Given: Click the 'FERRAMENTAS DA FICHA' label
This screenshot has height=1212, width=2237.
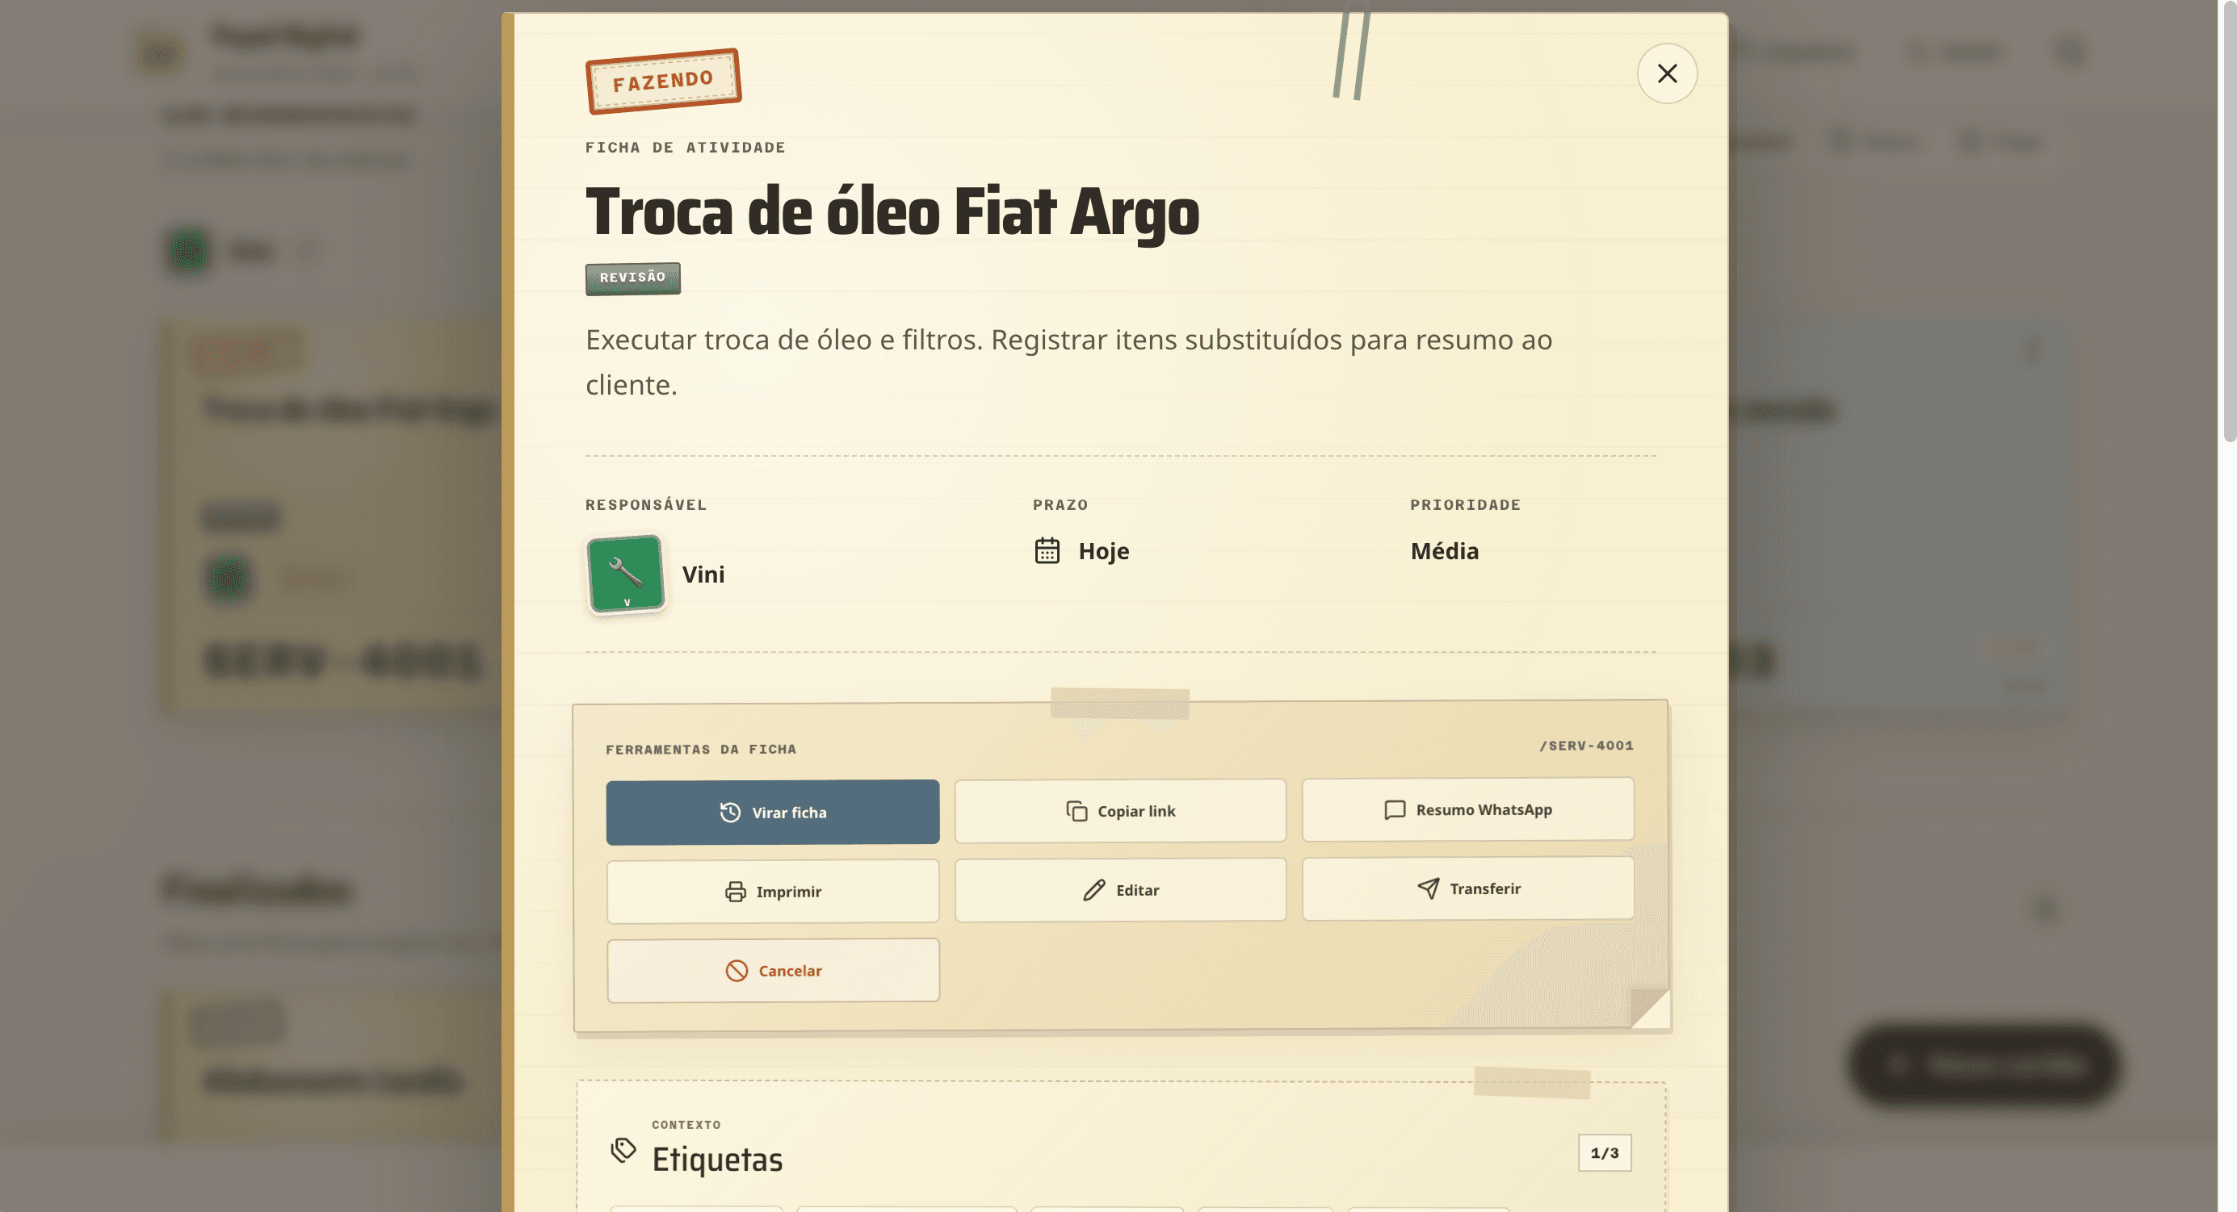Looking at the screenshot, I should (701, 749).
